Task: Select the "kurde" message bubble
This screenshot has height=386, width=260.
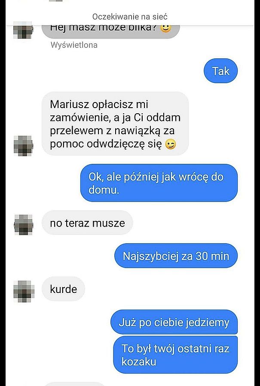Action: 64,289
